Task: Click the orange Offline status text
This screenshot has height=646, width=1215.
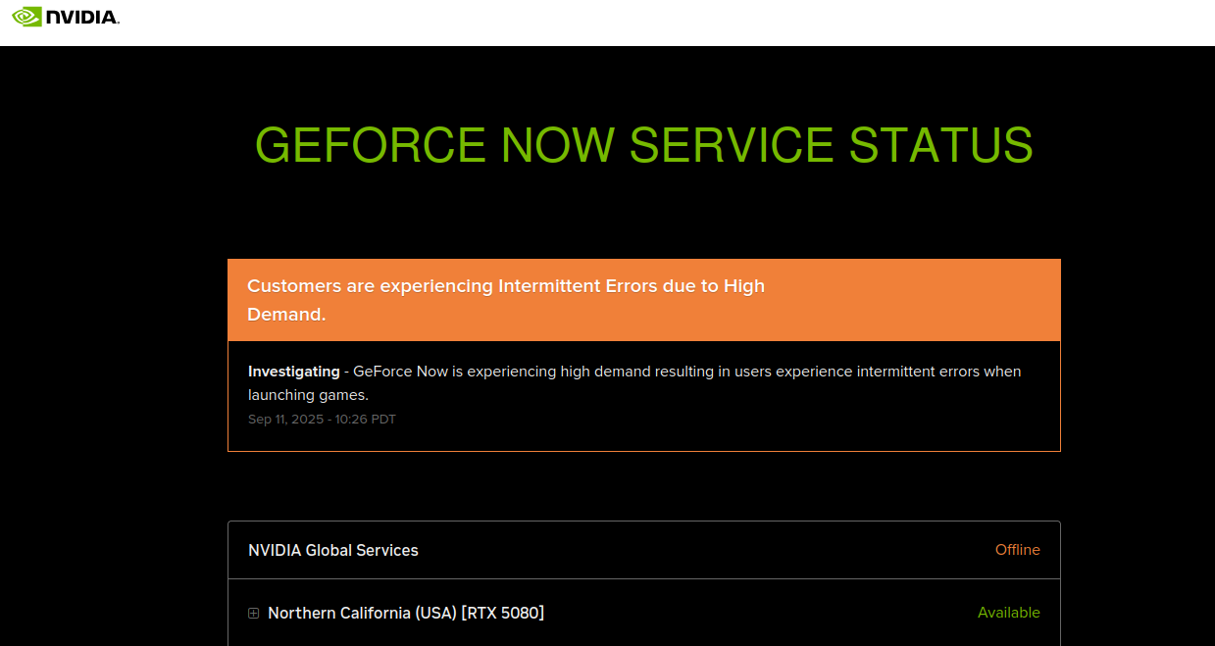Action: pos(1017,550)
